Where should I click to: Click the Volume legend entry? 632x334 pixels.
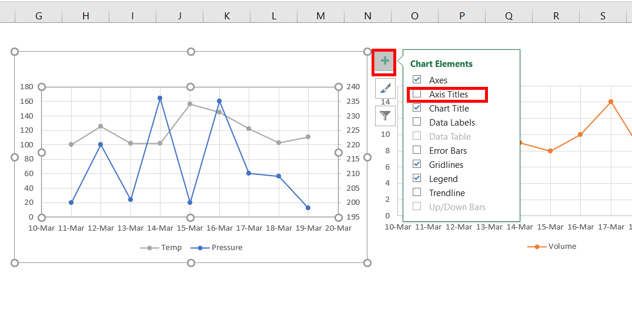pos(552,247)
